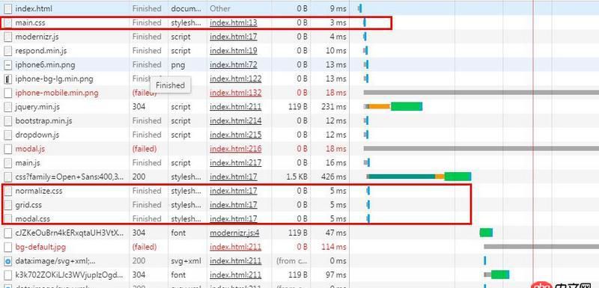Open initiator link index.html:13

[x=234, y=23]
